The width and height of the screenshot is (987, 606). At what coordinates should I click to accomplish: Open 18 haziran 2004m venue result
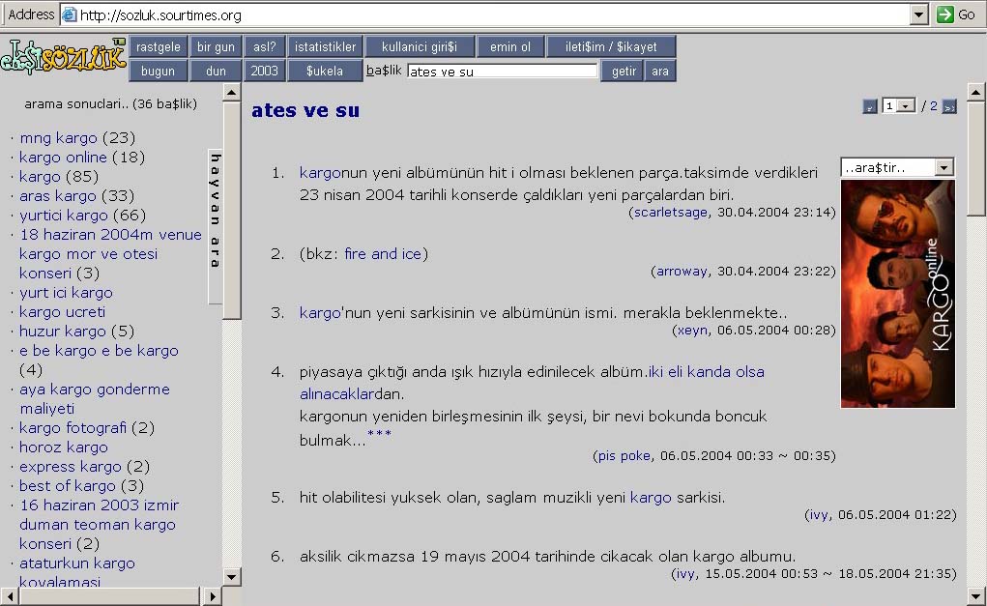(110, 253)
